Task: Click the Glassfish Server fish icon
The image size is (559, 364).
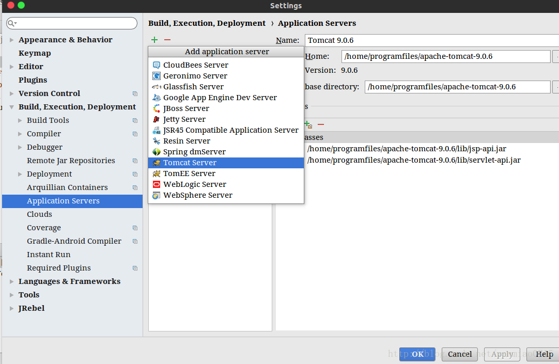Action: point(157,87)
